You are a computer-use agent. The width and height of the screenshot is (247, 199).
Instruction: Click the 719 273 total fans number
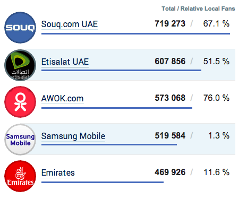(x=170, y=23)
